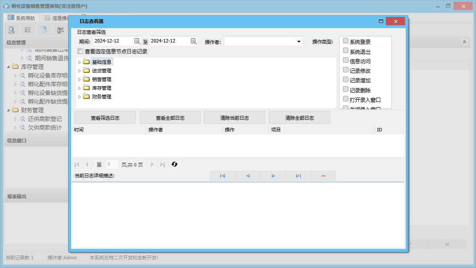Check the 记录删除 operation type
Screen dimensions: 476x268
point(346,89)
